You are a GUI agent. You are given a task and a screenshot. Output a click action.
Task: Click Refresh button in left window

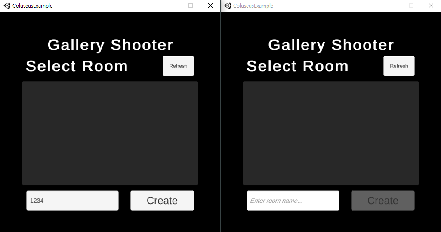(178, 66)
